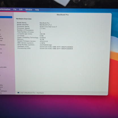Click the Processor Name value Quad-Core Intel Core i7
This screenshot has height=118, width=118.
(48, 27)
